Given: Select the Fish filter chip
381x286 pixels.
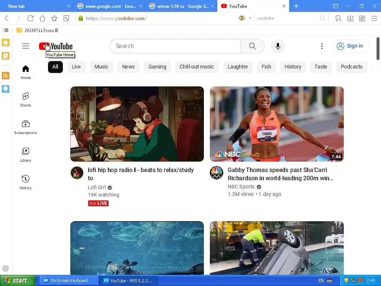Looking at the screenshot, I should 266,67.
